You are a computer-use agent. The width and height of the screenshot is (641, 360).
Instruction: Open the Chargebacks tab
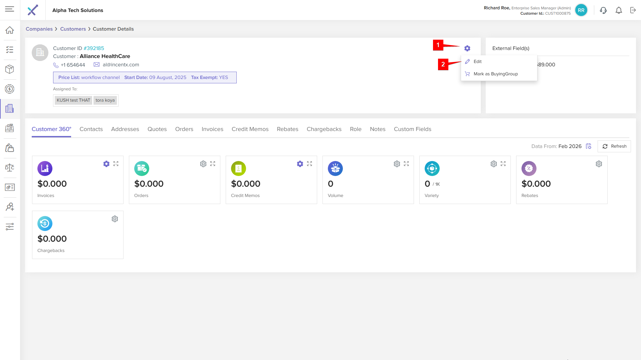pyautogui.click(x=324, y=129)
